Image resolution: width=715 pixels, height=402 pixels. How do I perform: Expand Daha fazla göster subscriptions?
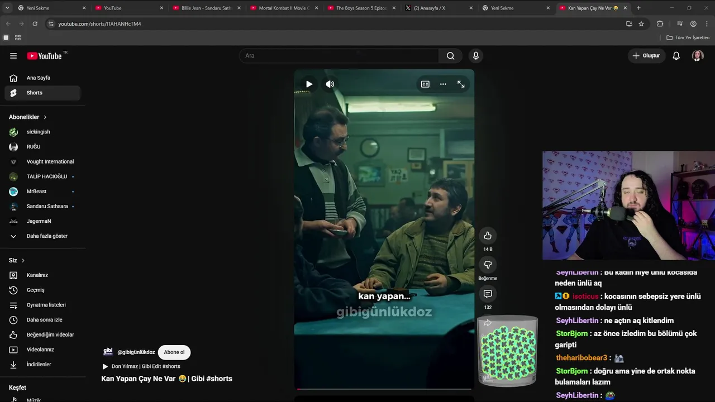[x=42, y=236]
